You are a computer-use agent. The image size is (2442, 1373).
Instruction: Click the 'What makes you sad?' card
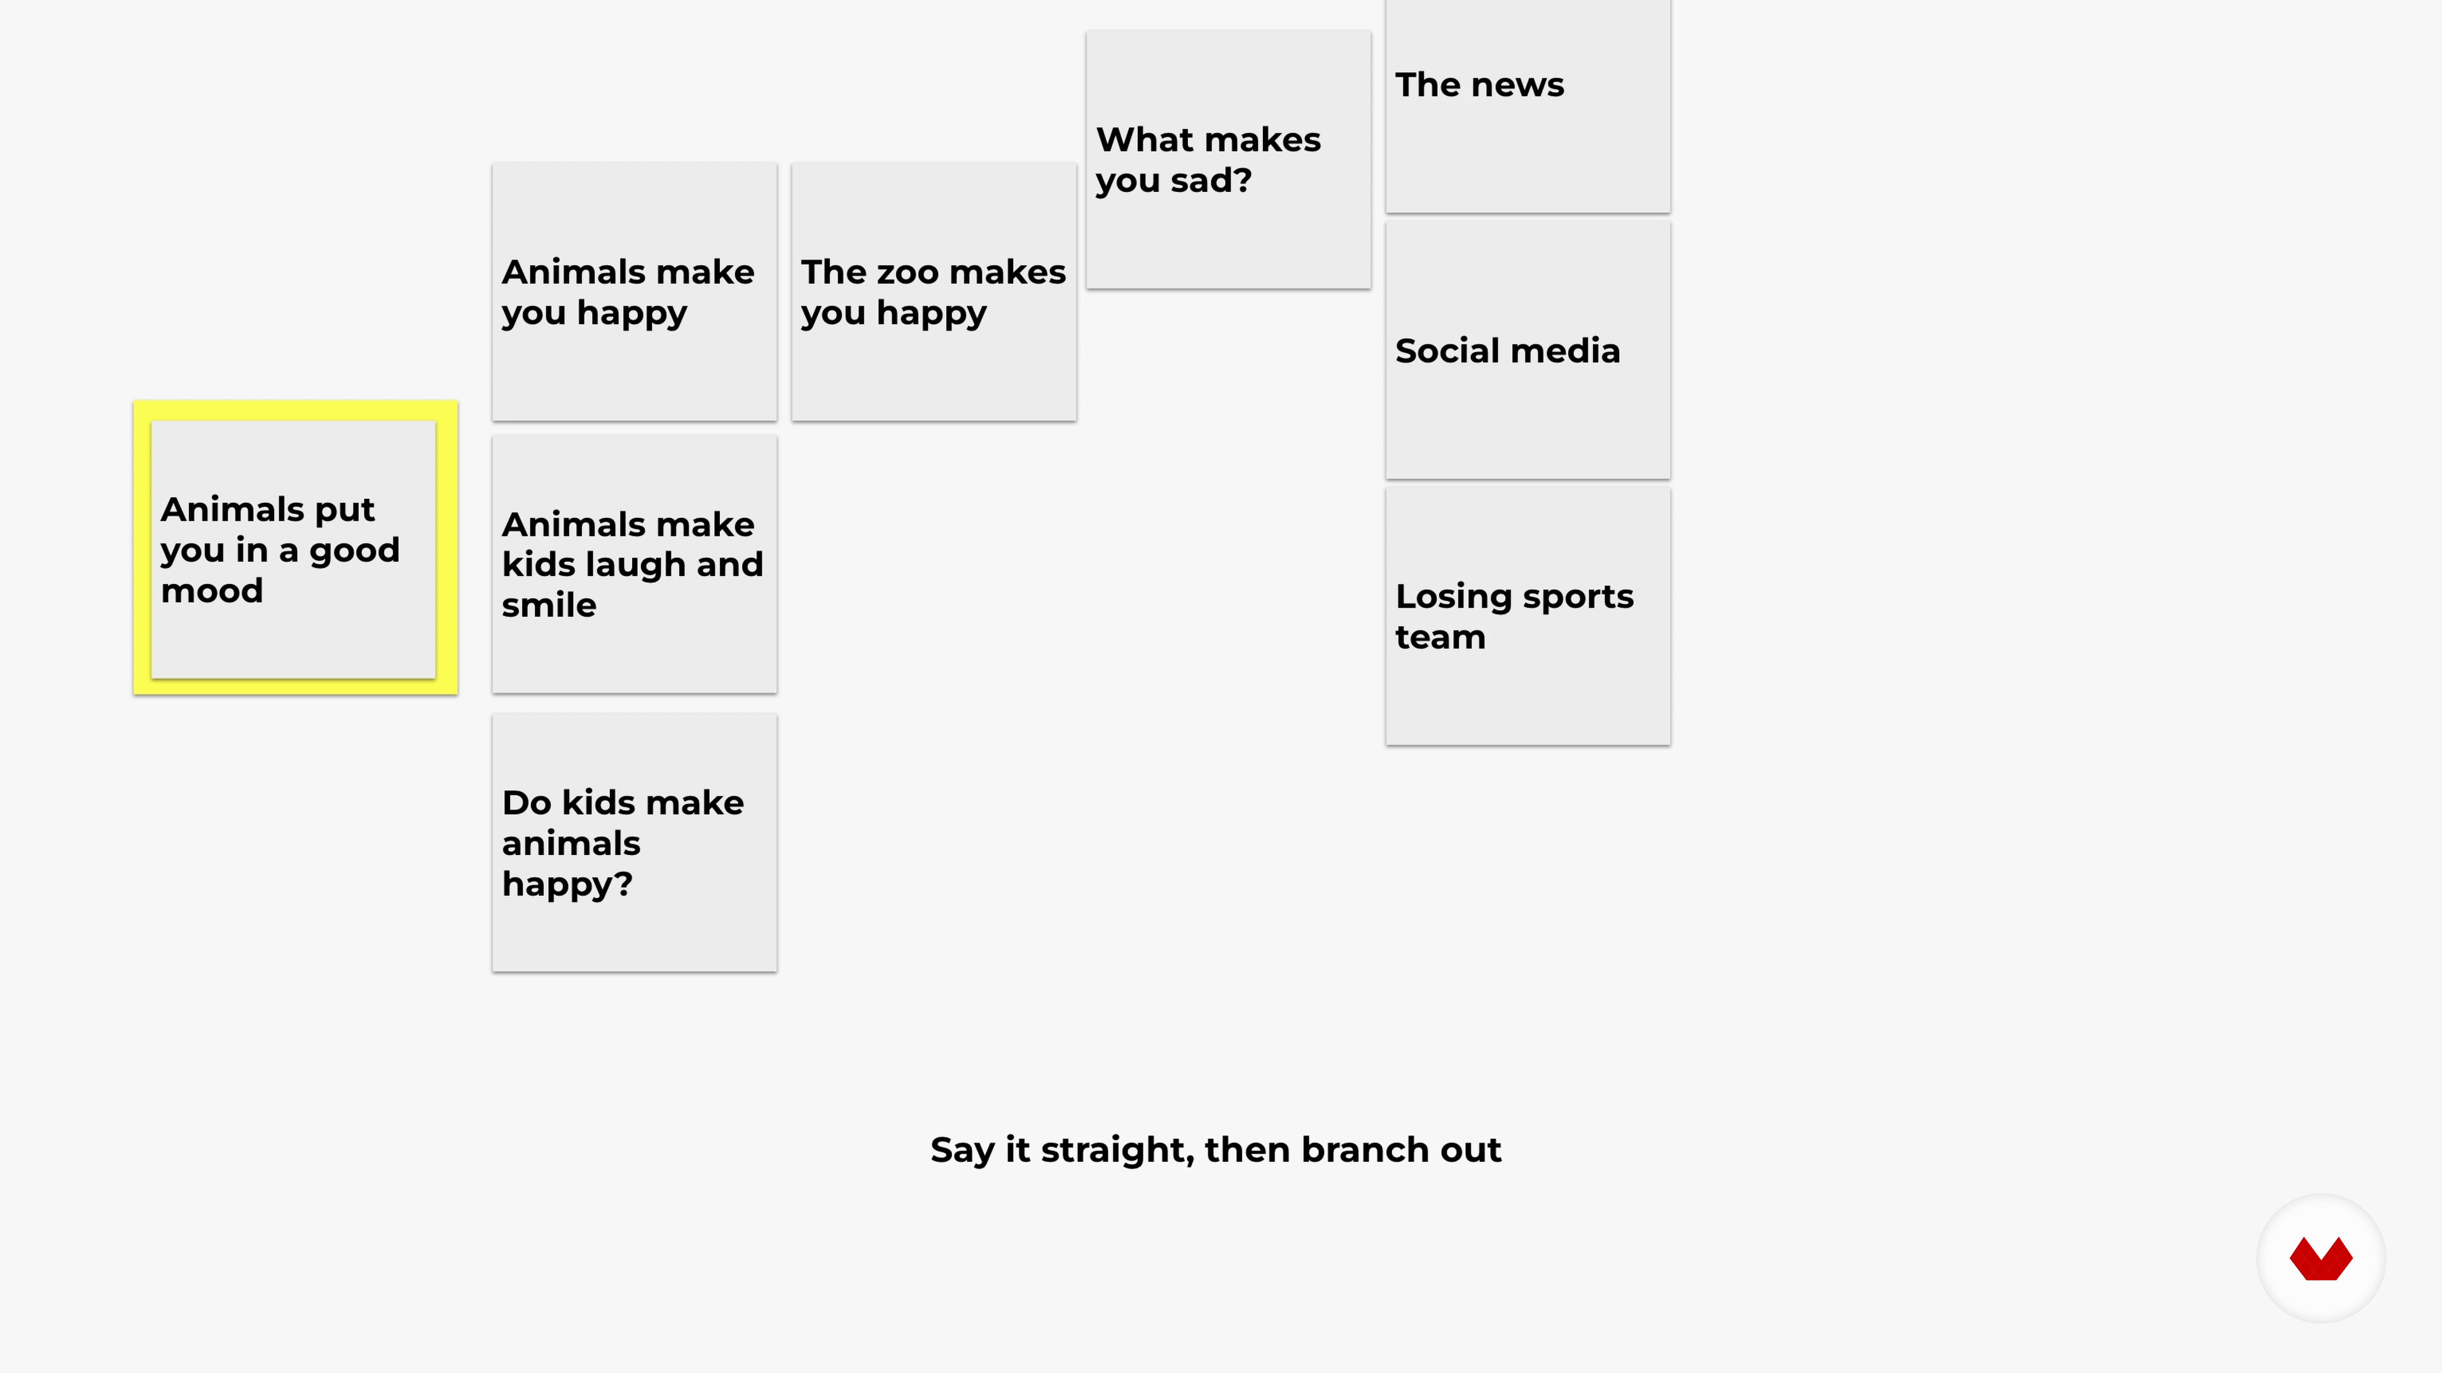(x=1227, y=159)
